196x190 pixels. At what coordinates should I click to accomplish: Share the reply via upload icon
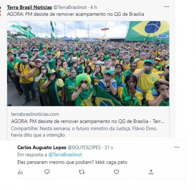click(151, 172)
